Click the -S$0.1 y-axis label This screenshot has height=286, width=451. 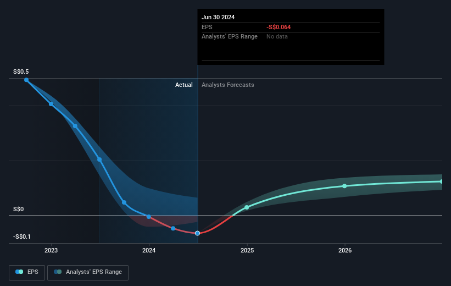(21, 237)
